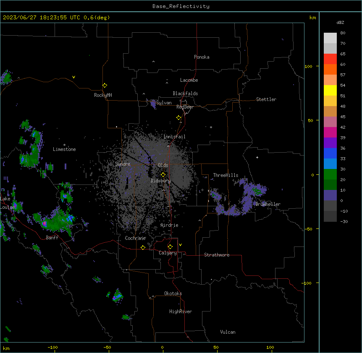Click the right axis tick labeled 100
Image resolution: width=362 pixels, height=353 pixels.
coord(308,66)
